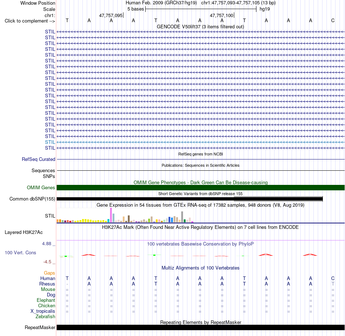The image size is (345, 336).
Task: Click the RepeatMasker track label
Action: (x=40, y=327)
